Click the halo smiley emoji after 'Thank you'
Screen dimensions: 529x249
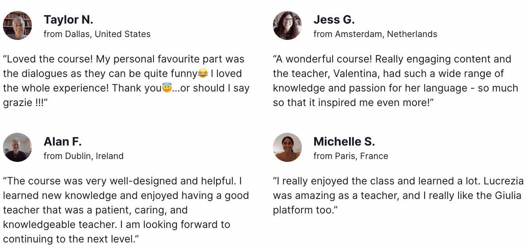pos(167,88)
